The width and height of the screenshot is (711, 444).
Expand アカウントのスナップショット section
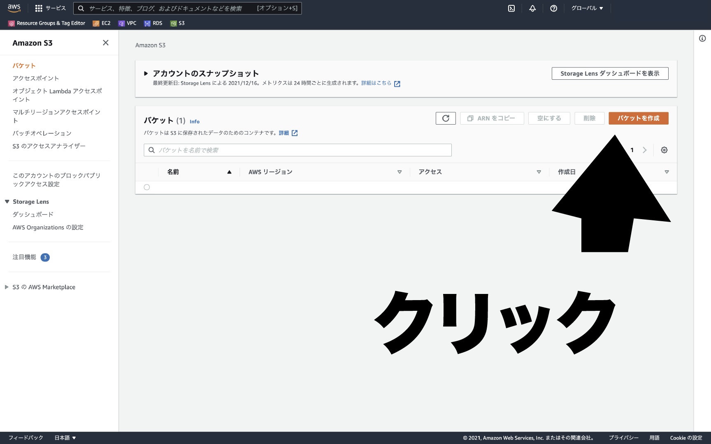[146, 74]
